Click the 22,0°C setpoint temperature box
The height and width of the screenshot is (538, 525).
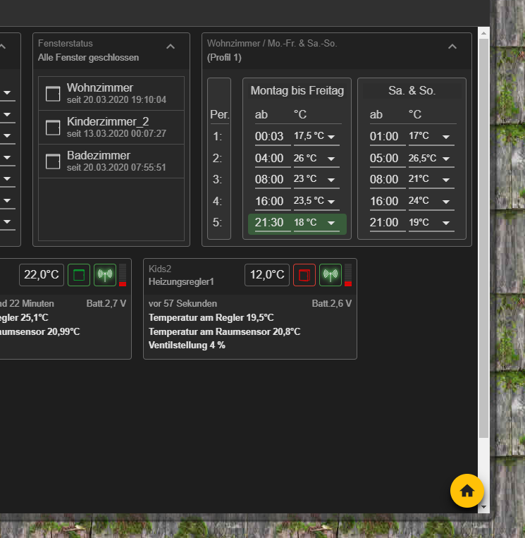point(42,275)
